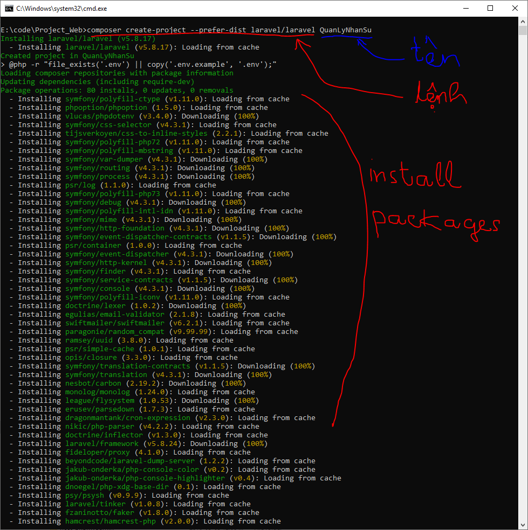Click the 'egulias/email-validator' package name
The image size is (528, 530).
coord(115,315)
